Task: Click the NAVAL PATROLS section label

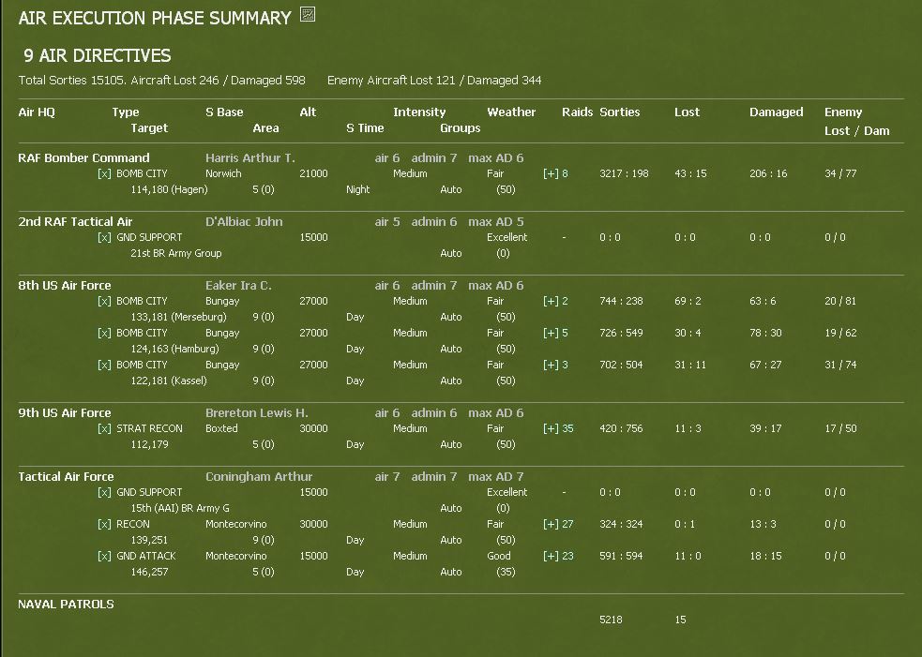Action: (x=66, y=605)
